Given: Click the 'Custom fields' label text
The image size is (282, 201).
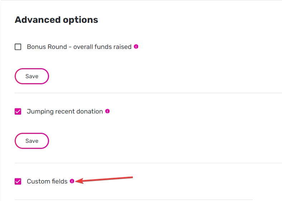Looking at the screenshot, I should coord(47,181).
